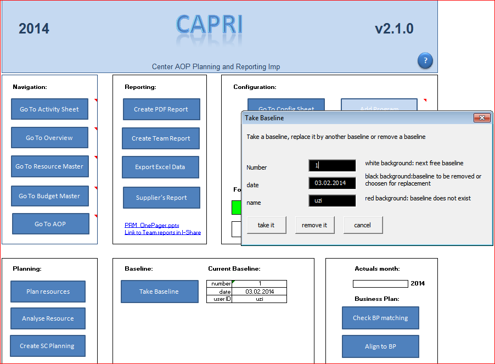This screenshot has width=495, height=364.
Task: Click the red comment marker by Add Program
Action: click(425, 100)
